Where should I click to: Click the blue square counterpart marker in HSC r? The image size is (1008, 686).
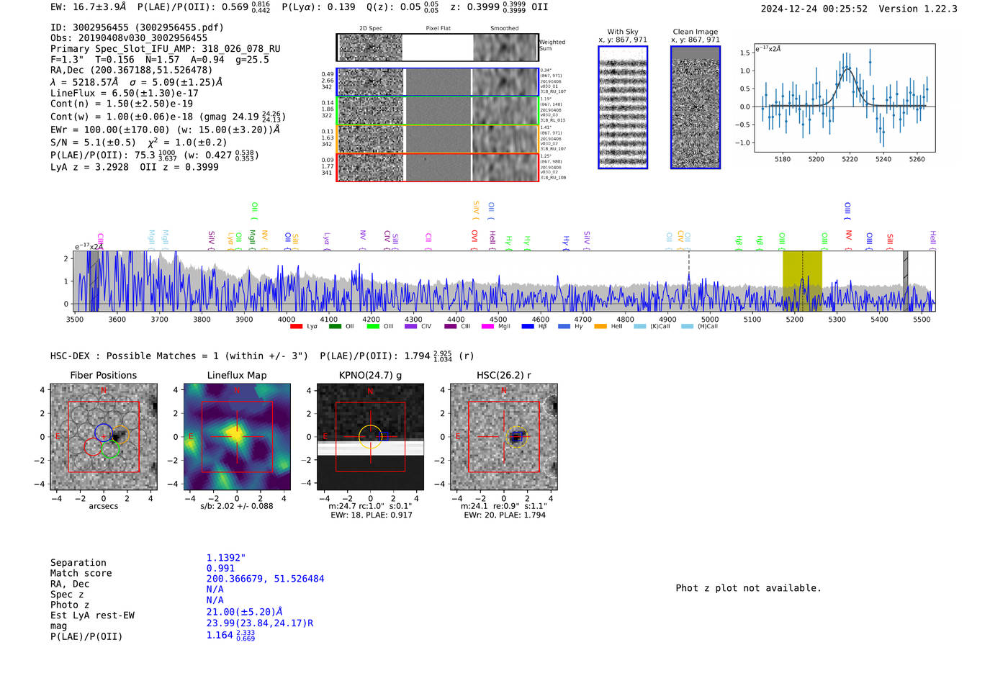[x=516, y=437]
